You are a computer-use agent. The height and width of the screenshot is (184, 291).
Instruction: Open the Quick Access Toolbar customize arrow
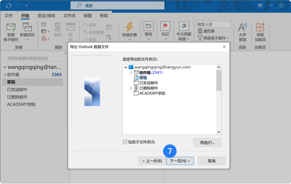tap(27, 6)
